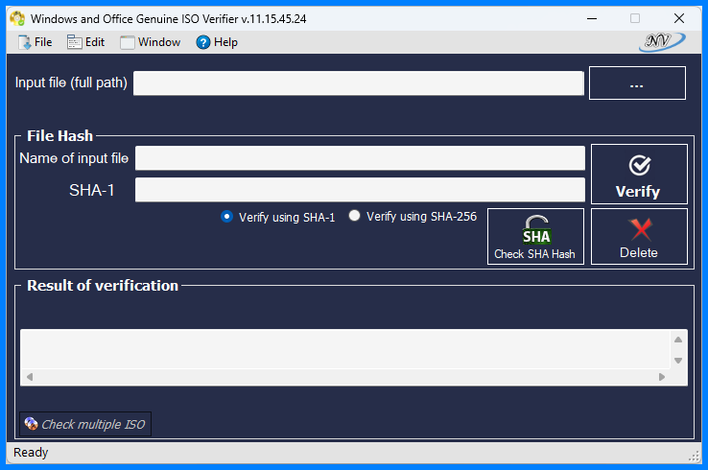Click the Input file full path field

point(358,83)
